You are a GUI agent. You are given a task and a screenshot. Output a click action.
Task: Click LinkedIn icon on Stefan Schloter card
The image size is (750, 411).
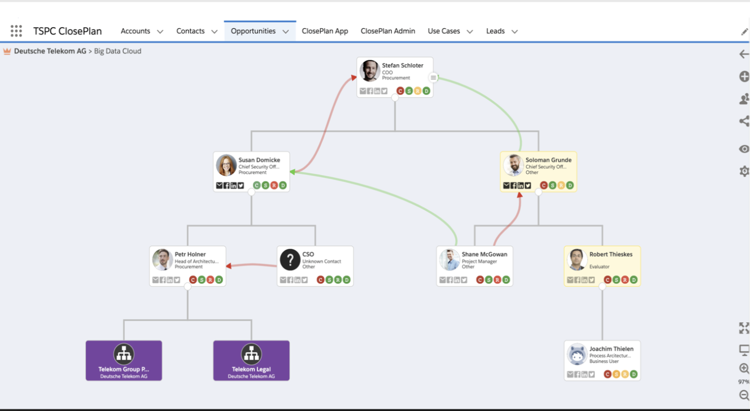(x=377, y=91)
